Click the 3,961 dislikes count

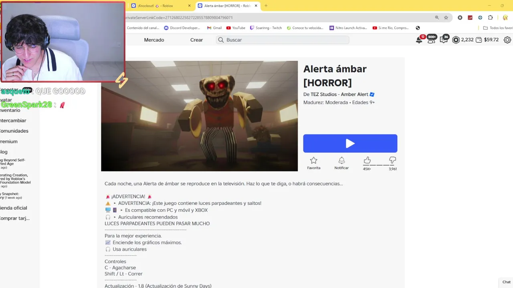pyautogui.click(x=393, y=169)
